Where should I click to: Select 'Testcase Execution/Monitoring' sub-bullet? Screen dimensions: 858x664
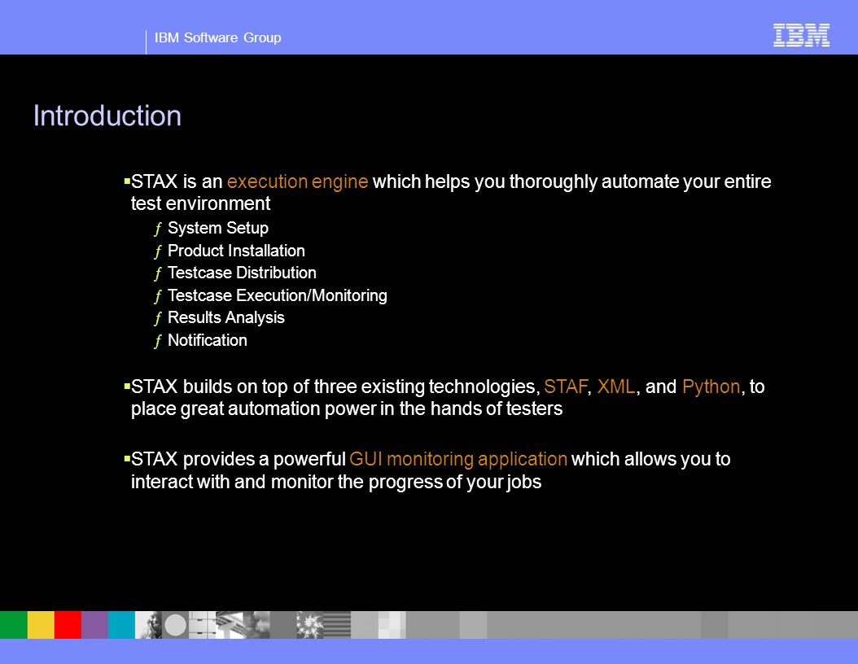click(x=277, y=295)
